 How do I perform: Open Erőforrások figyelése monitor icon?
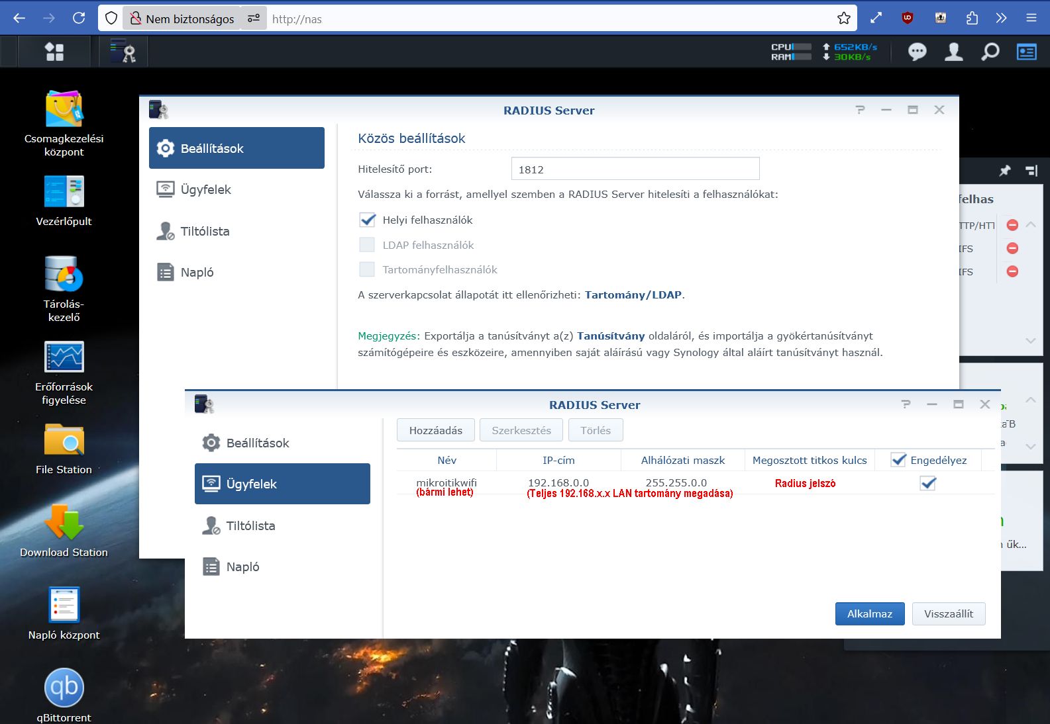[64, 357]
